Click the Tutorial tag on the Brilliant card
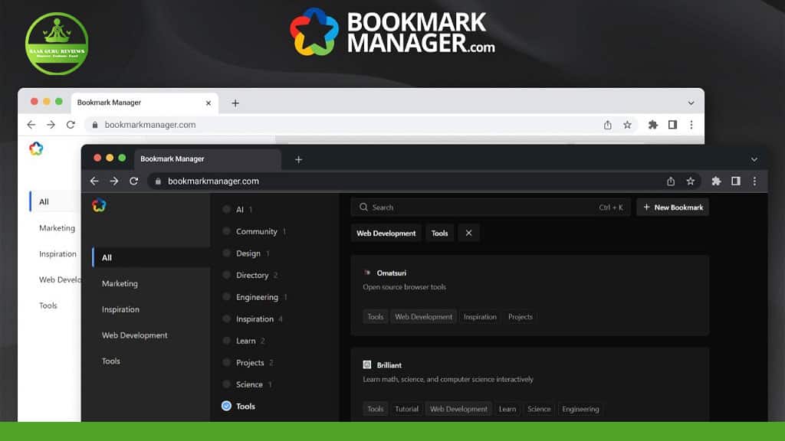Image resolution: width=785 pixels, height=441 pixels. 406,409
